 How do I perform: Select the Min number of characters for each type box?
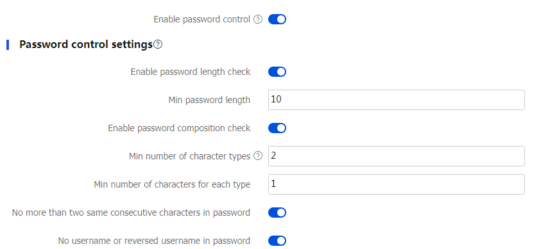point(397,184)
